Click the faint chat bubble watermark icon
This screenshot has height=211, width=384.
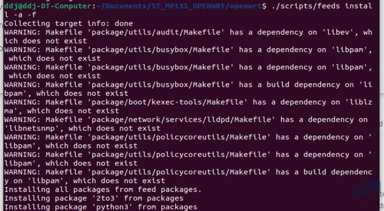pyautogui.click(x=367, y=190)
